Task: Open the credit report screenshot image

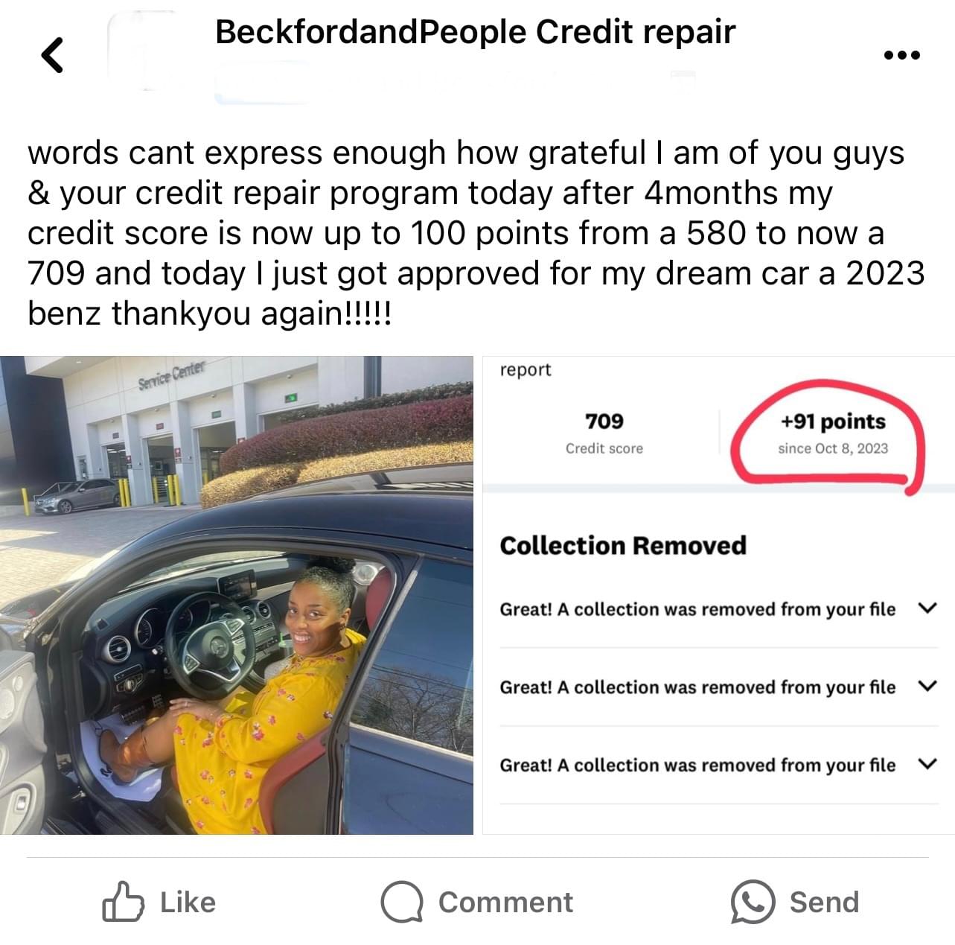Action: tap(718, 595)
